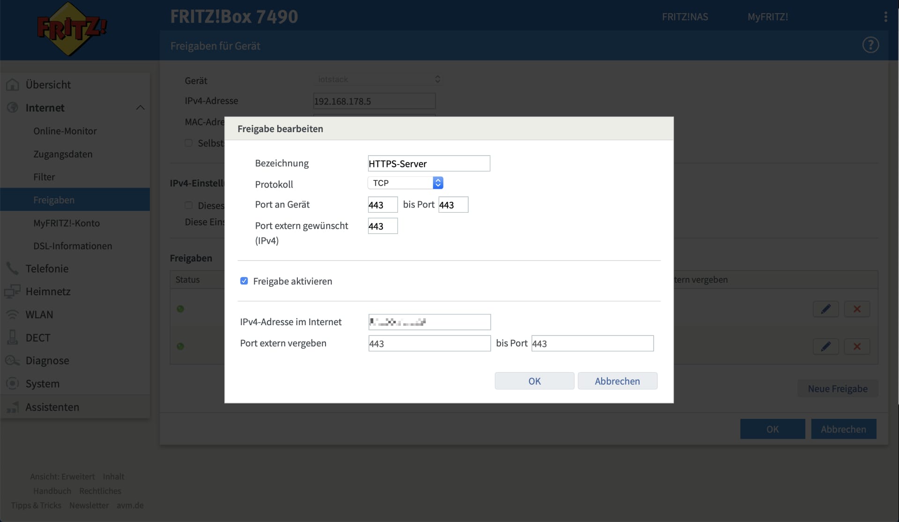Click the IPv4-Adresse im Internet field

(x=429, y=322)
